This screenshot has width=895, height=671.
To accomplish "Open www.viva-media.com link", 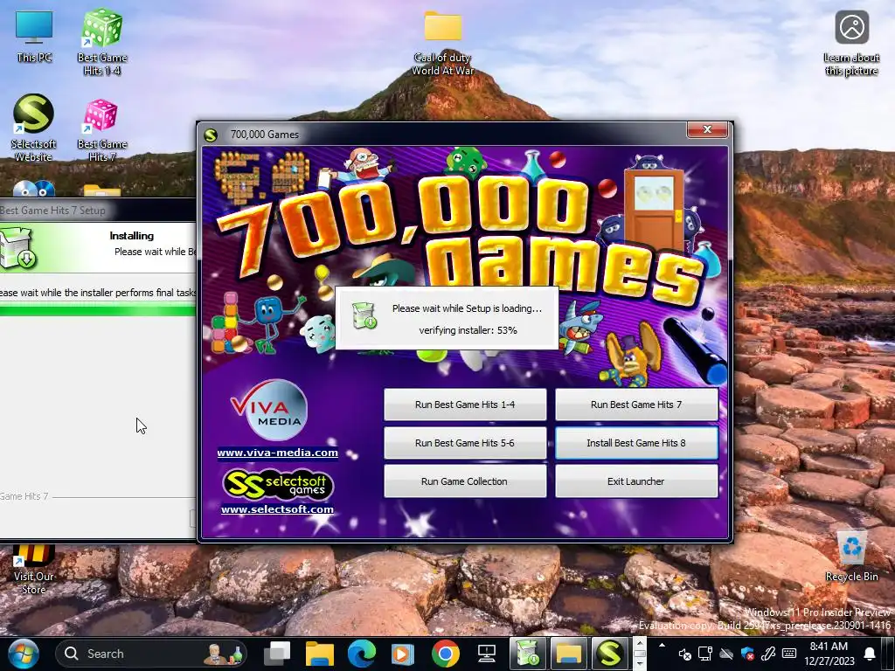I will [277, 453].
